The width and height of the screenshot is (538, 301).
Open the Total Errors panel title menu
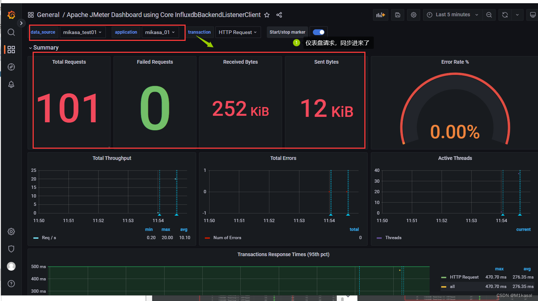point(283,158)
